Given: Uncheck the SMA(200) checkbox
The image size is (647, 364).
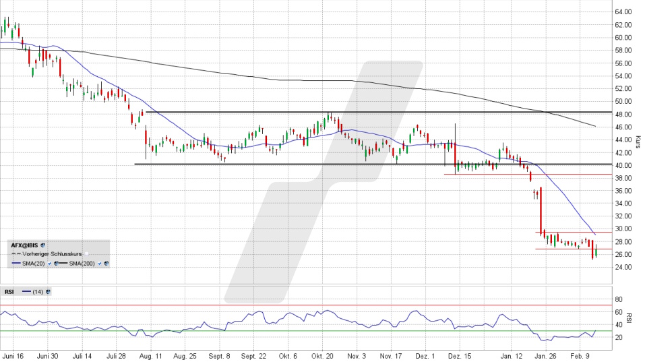Looking at the screenshot, I should 100,264.
